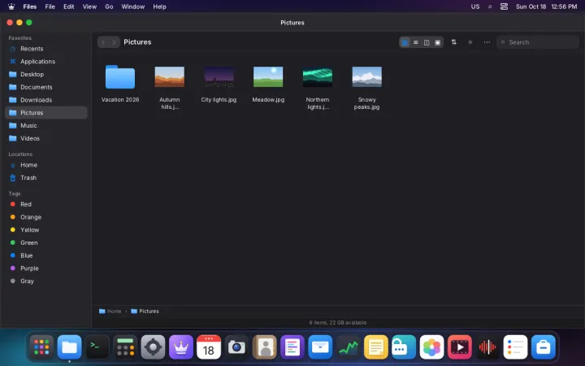Open Calculator from the dock
This screenshot has height=366, width=585.
point(125,347)
